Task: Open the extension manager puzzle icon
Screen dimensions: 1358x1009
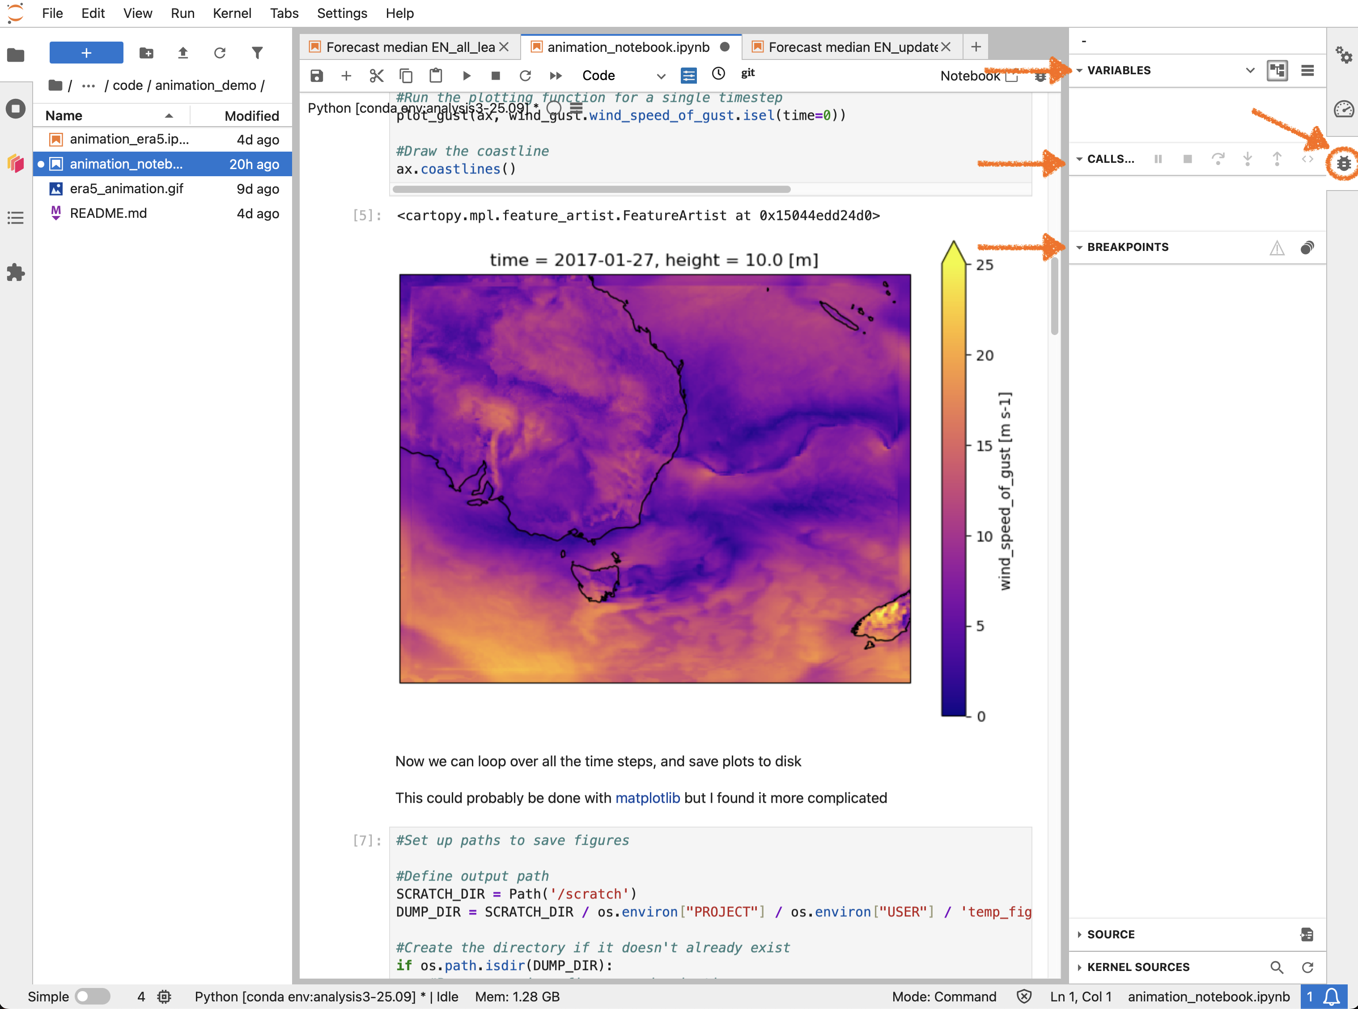Action: point(15,272)
